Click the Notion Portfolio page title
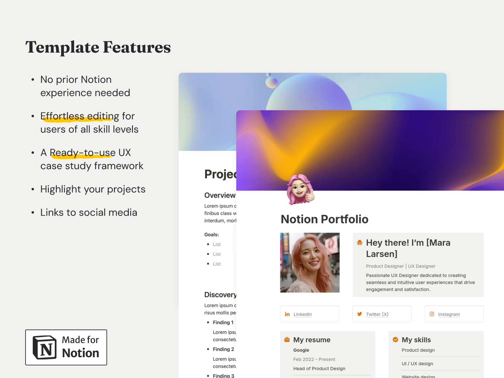The width and height of the screenshot is (504, 378). point(325,219)
